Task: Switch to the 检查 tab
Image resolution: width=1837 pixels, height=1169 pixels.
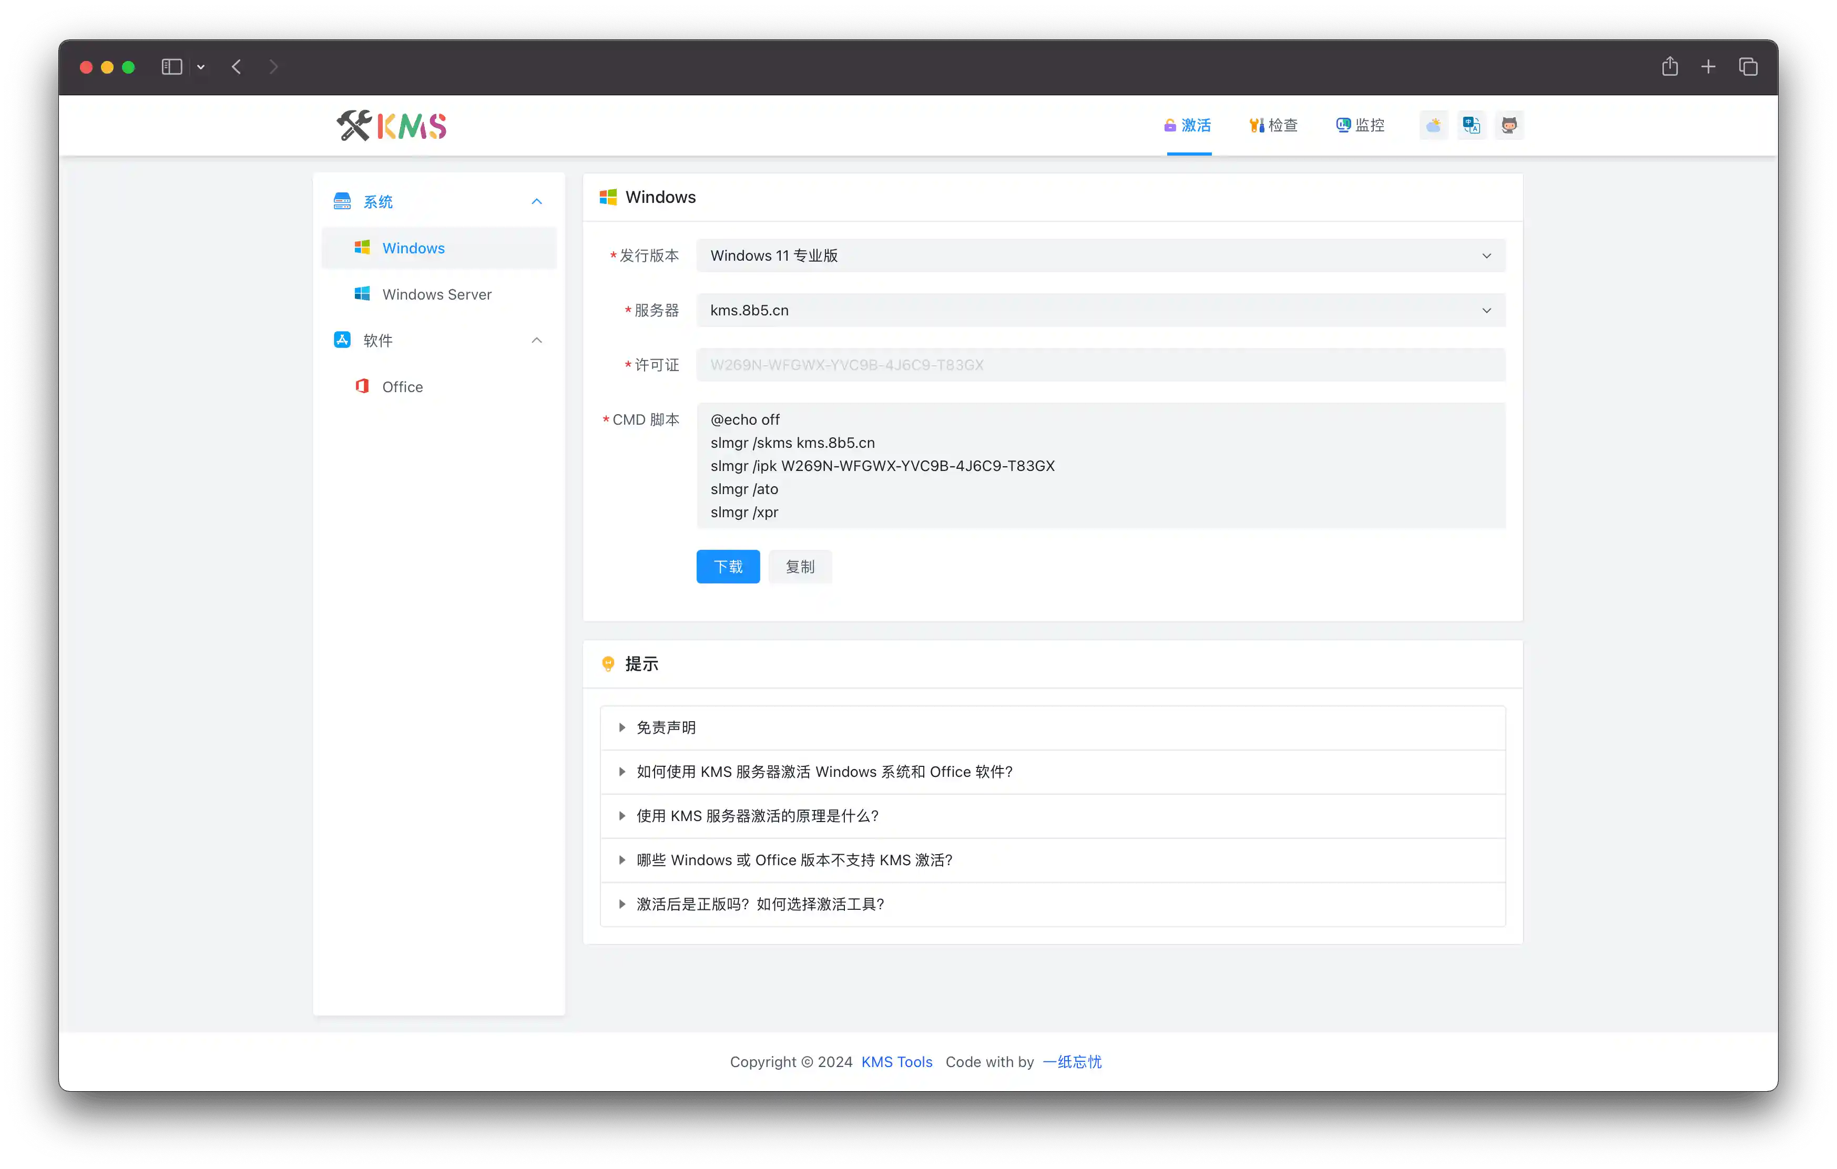Action: tap(1273, 125)
